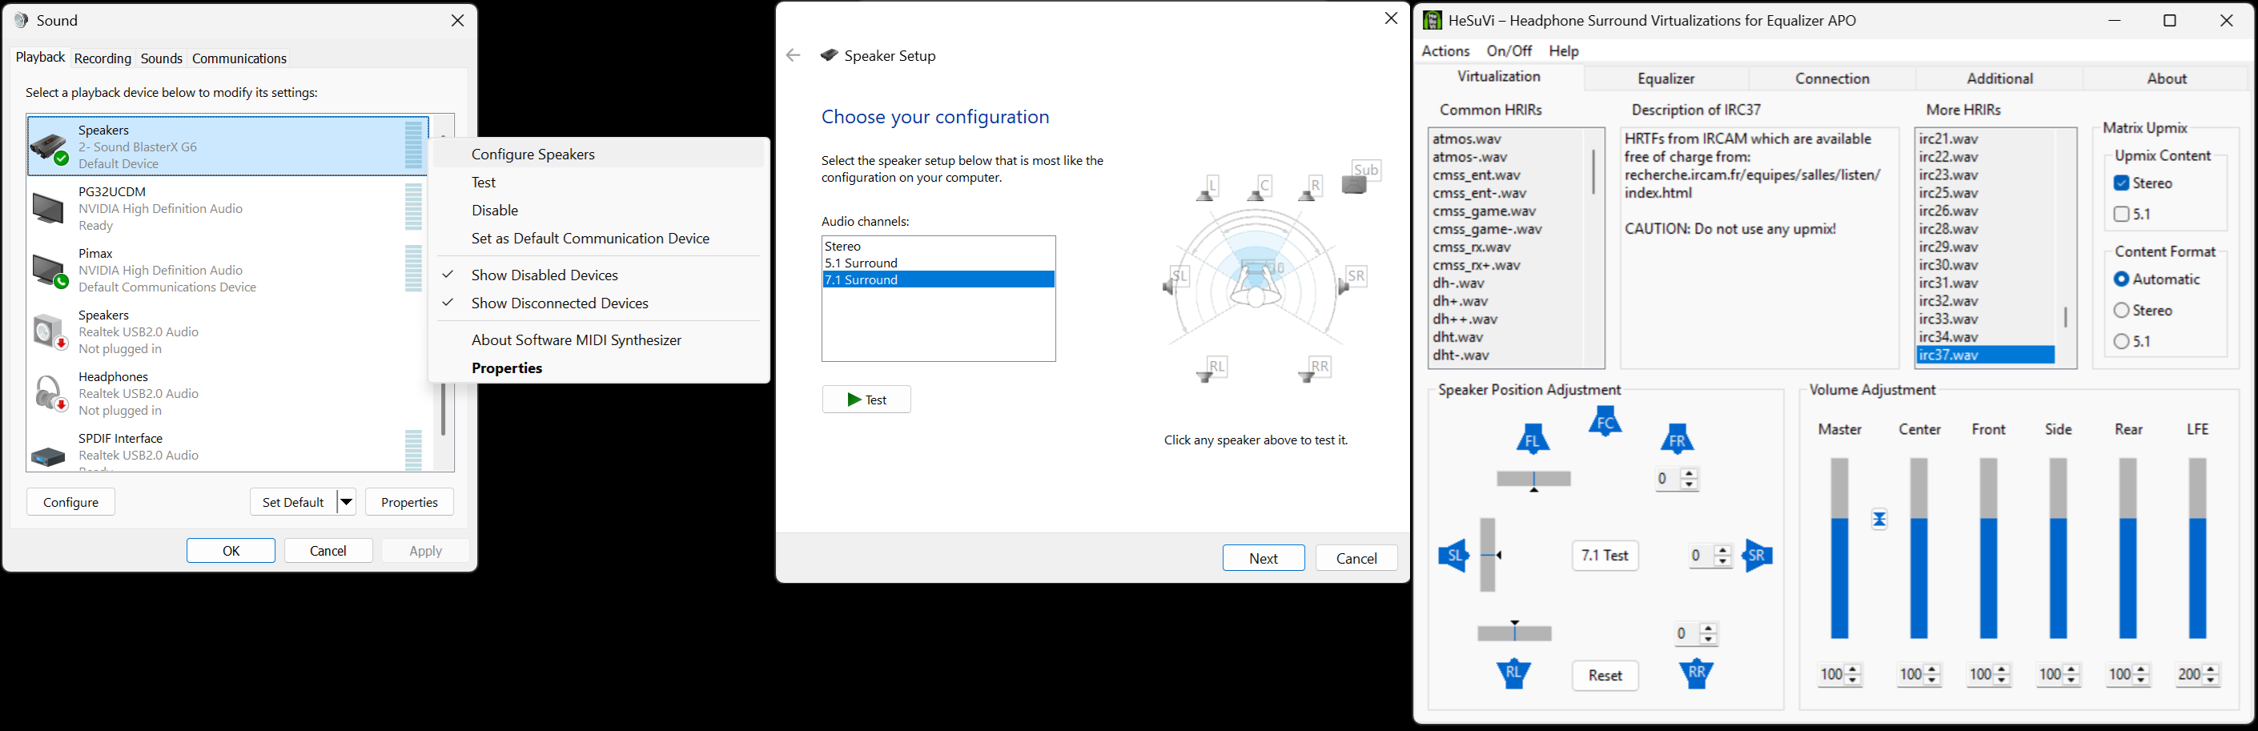This screenshot has height=731, width=2258.
Task: Switch to the Connection tab in HeSuVi
Action: tap(1832, 79)
